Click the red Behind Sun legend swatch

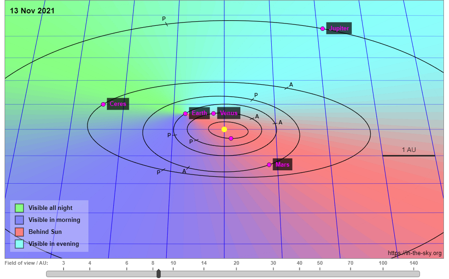click(19, 232)
